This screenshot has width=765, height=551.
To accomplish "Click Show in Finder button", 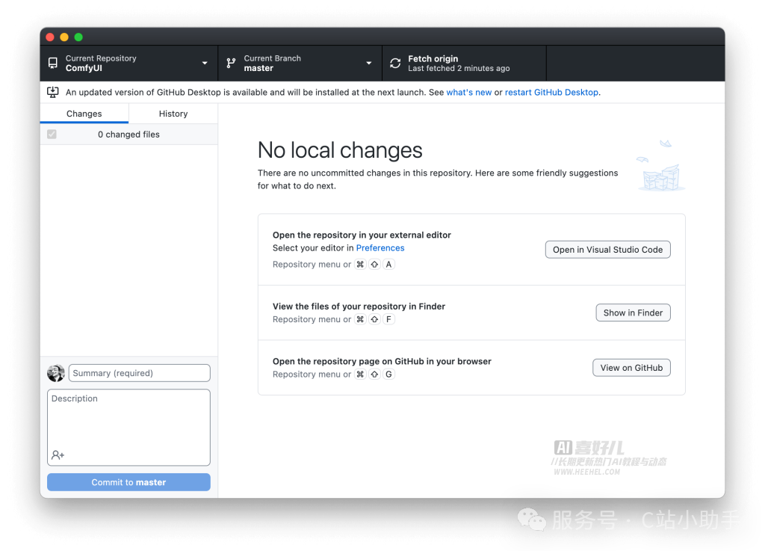I will point(634,313).
